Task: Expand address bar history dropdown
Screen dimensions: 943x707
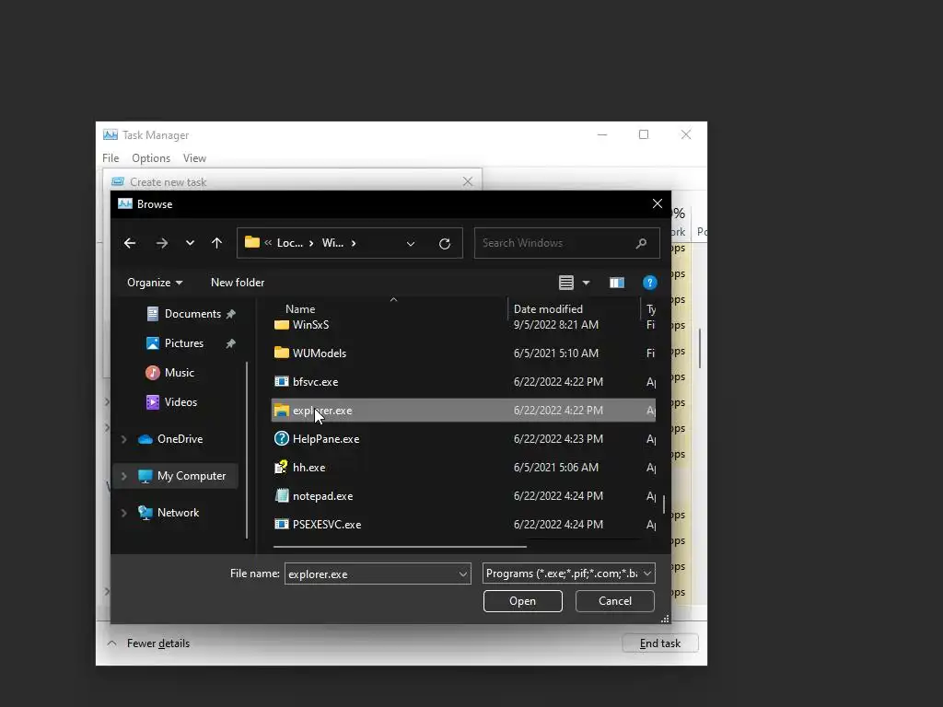Action: (411, 243)
